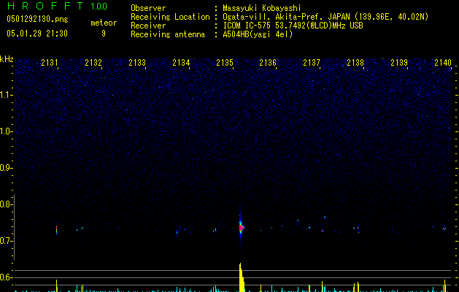
Task: Select the file name 0501292130.png
Action: point(37,19)
